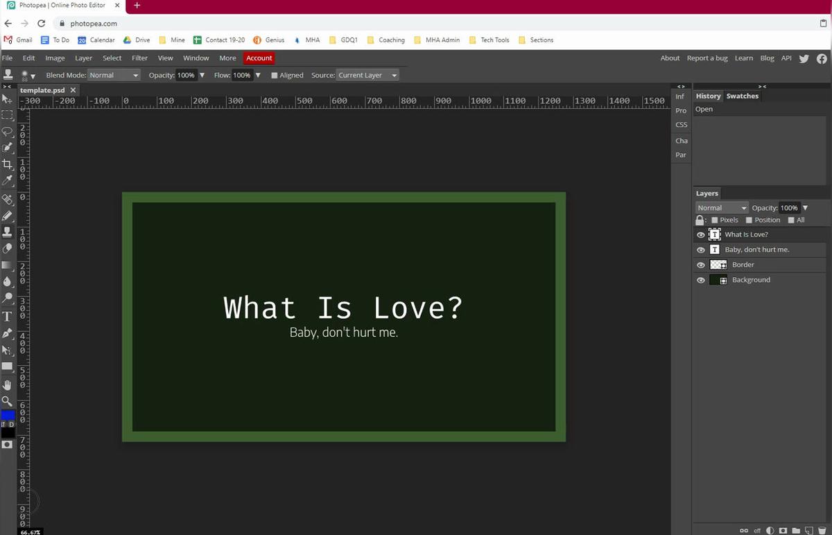Open Photopea Facebook icon
This screenshot has width=832, height=535.
[822, 59]
